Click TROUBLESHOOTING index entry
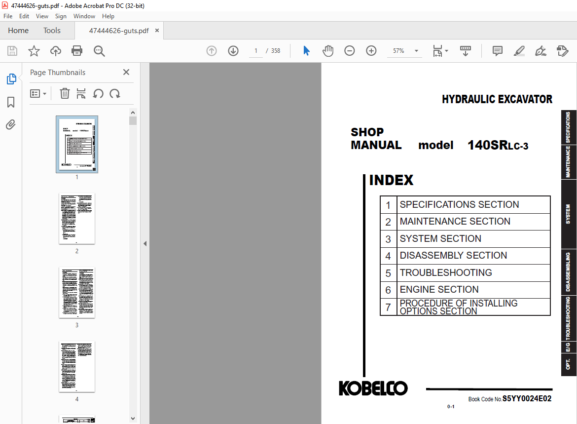Viewport: 577px width, 424px height. (465, 272)
